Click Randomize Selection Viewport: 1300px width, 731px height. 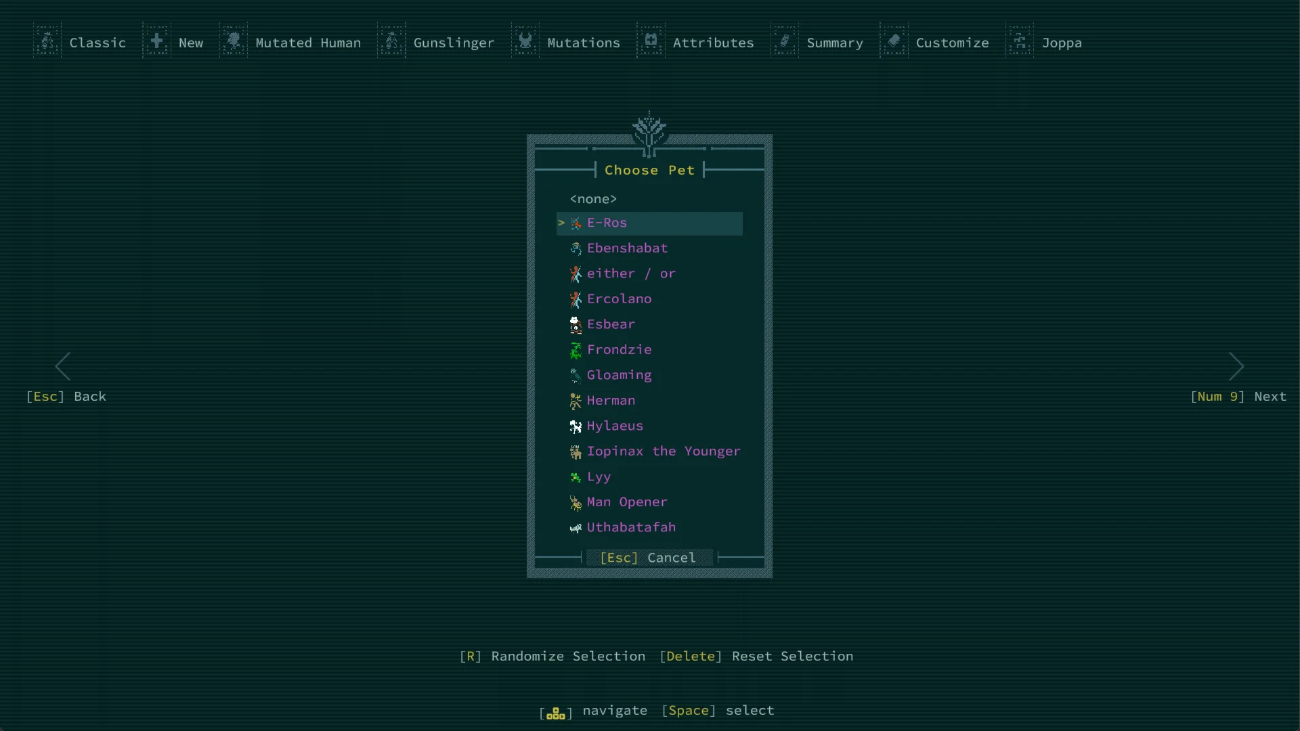pyautogui.click(x=552, y=656)
